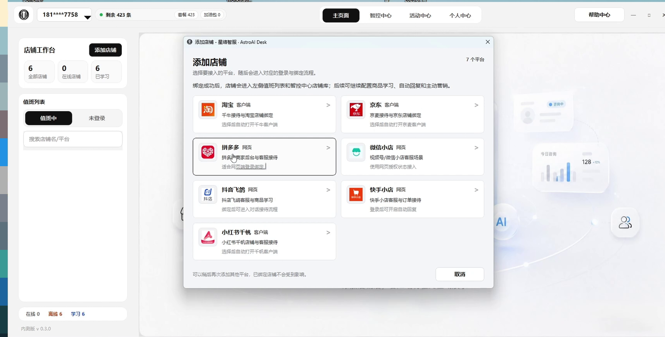Screen dimensions: 665x337
Task: Click the 7 个平台 count label
Action: tap(475, 59)
